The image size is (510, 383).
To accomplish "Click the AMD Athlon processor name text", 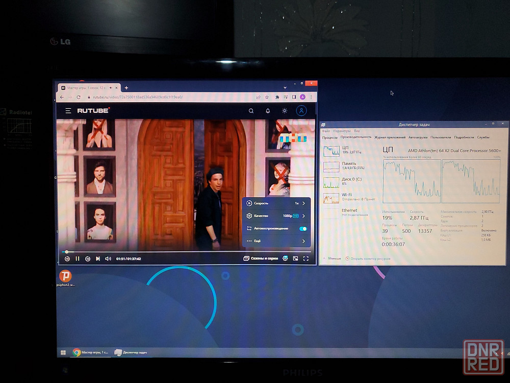I will click(454, 151).
